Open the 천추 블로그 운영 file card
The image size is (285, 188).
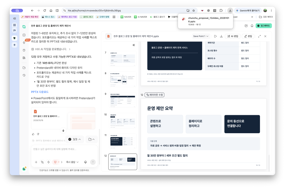click(x=63, y=118)
